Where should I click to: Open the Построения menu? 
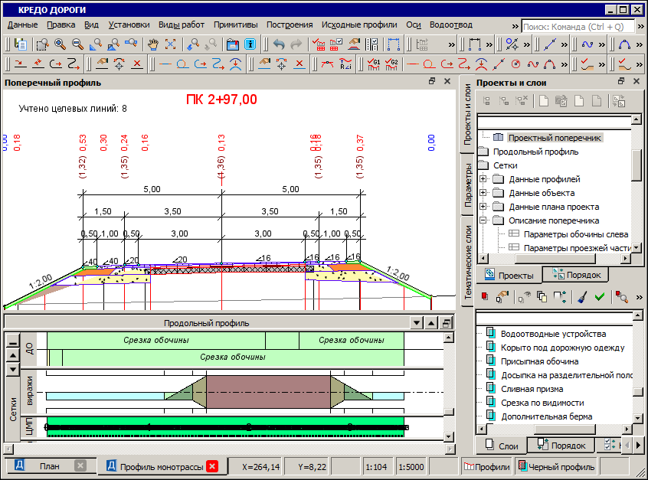coord(290,24)
